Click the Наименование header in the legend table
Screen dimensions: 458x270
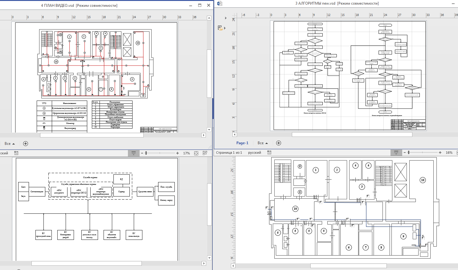coord(69,103)
